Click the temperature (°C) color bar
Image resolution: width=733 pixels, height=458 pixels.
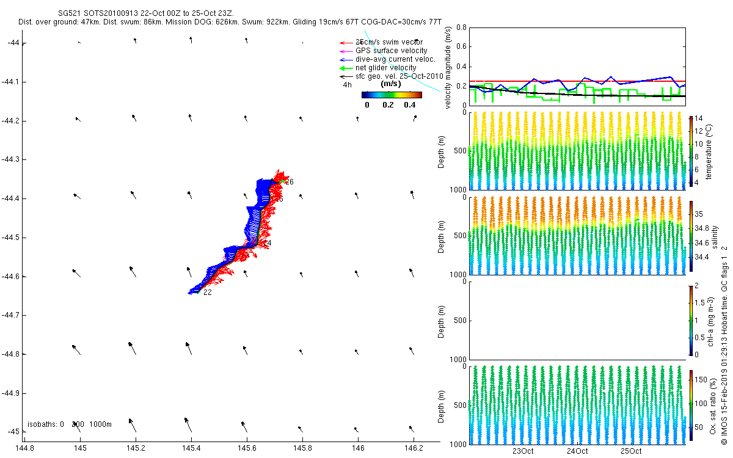click(x=691, y=151)
